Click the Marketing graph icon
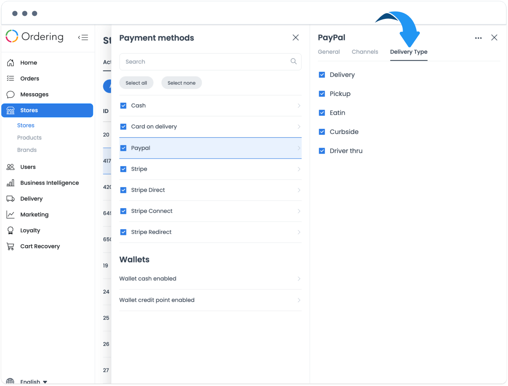The width and height of the screenshot is (508, 386). pyautogui.click(x=10, y=215)
